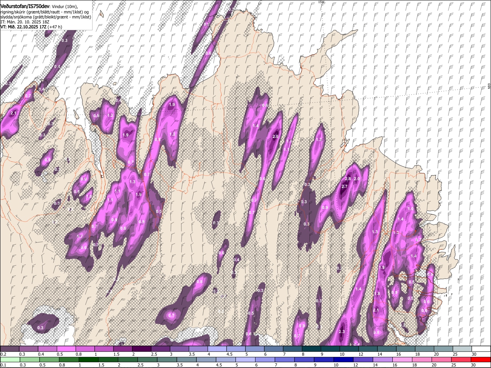Click the 30 label under the lower legend
The width and height of the screenshot is (491, 368).
(x=474, y=365)
